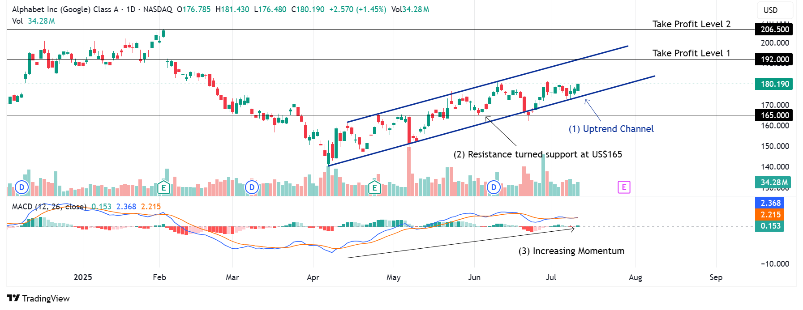This screenshot has width=803, height=310.
Task: Open the USD currency selector
Action: coord(775,10)
